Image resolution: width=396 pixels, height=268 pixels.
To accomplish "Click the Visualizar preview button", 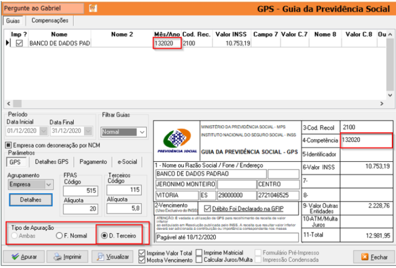I will [x=112, y=257].
